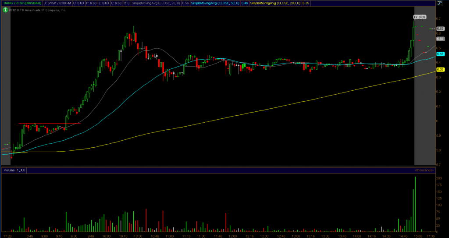
Task: Click the cyan 6.46 bubble on price axis
Action: pos(440,54)
